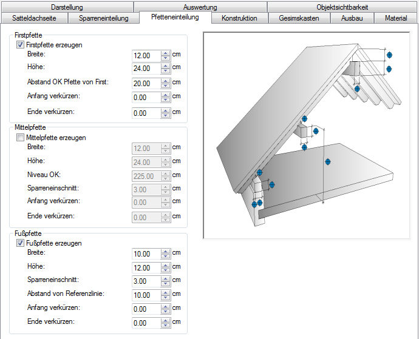
Task: Click the Firstpfette Höhe input field
Action: 146,69
